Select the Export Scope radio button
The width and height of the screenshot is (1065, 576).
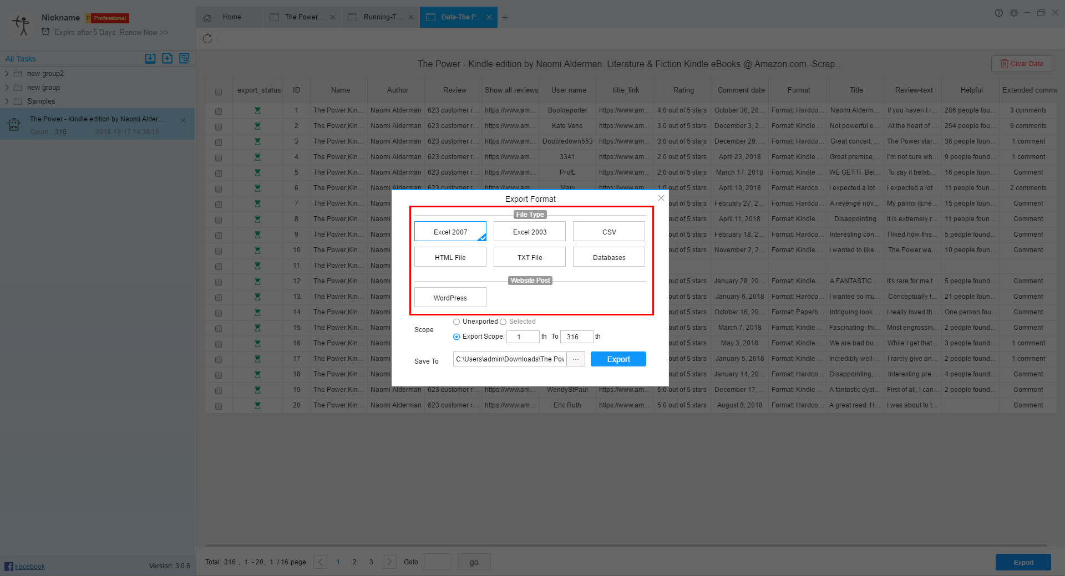(457, 337)
